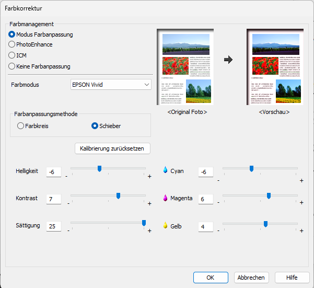Click the plus sign of Kontrast slider

tap(149, 203)
